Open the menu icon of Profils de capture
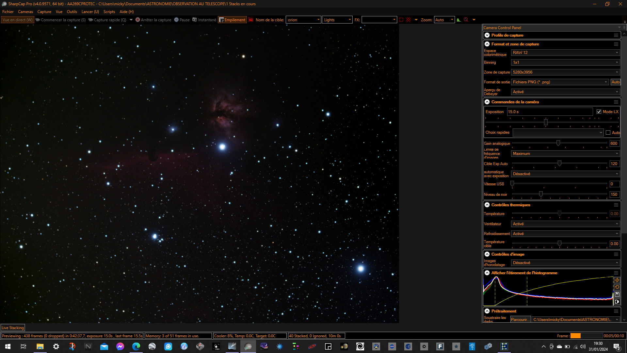This screenshot has width=627, height=353. (616, 35)
